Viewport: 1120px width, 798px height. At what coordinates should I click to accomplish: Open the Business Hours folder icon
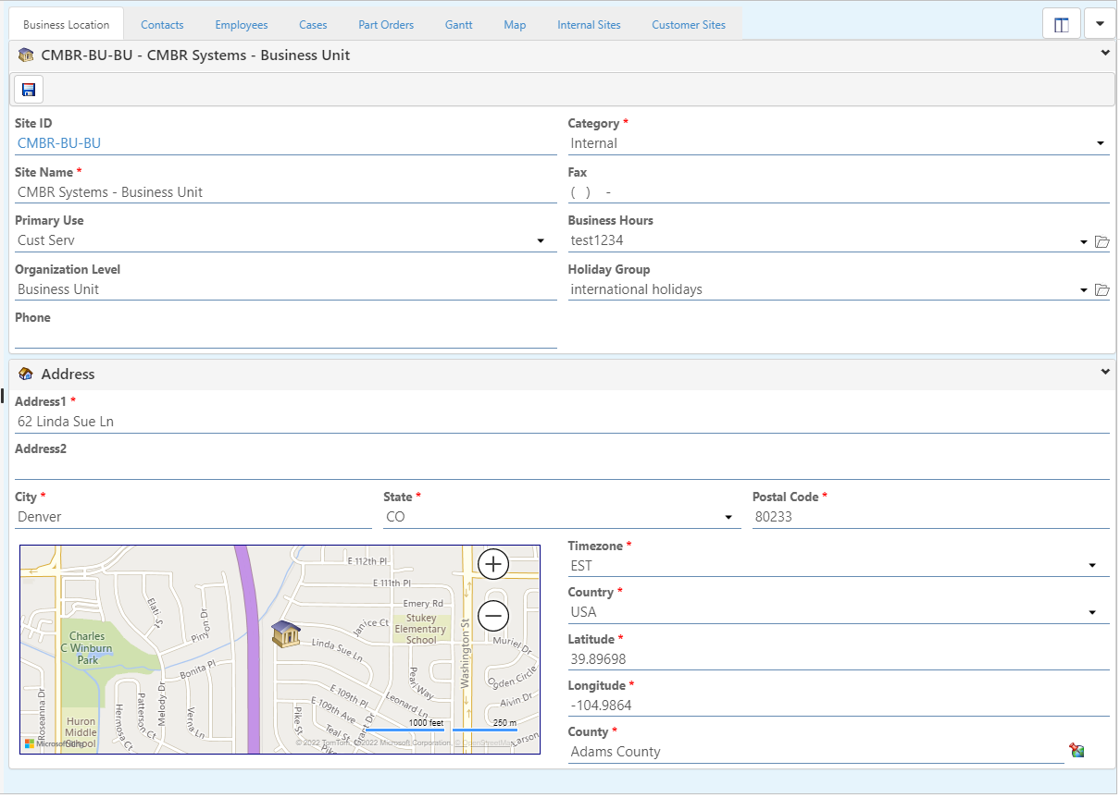(1101, 242)
